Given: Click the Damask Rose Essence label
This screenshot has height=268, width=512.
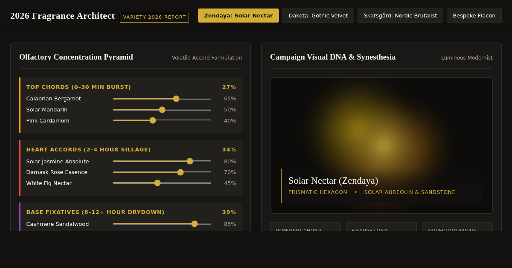Looking at the screenshot, I should coord(57,172).
